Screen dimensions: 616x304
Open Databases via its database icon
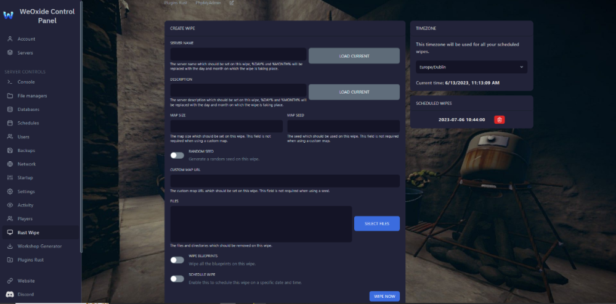pyautogui.click(x=10, y=110)
